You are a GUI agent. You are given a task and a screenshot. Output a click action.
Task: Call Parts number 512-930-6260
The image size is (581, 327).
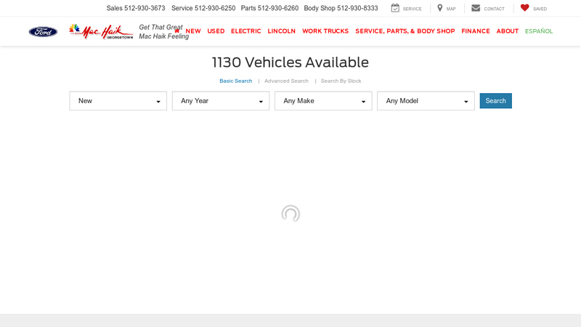278,8
